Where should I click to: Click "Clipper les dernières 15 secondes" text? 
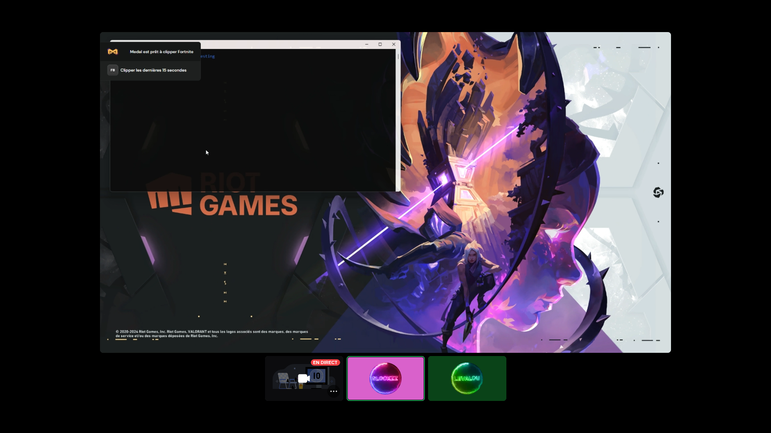[153, 70]
